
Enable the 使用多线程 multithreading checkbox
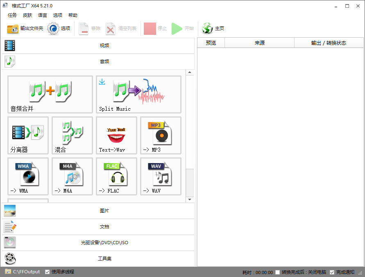(47, 272)
